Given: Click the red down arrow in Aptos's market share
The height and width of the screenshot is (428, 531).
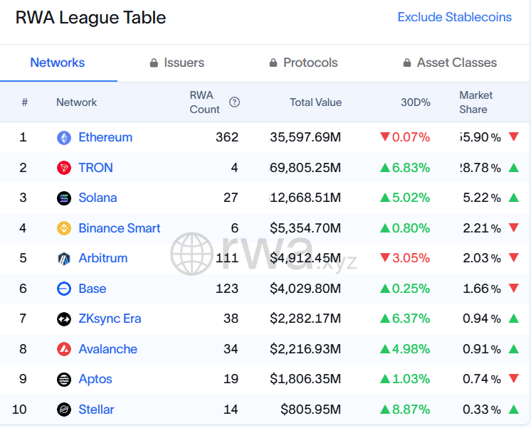Looking at the screenshot, I should (x=514, y=379).
